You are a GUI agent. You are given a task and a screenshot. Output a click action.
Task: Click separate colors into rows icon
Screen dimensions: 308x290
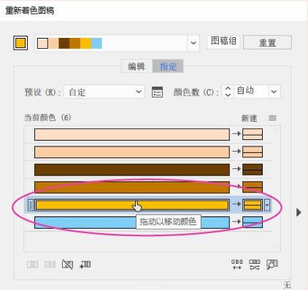click(50, 264)
